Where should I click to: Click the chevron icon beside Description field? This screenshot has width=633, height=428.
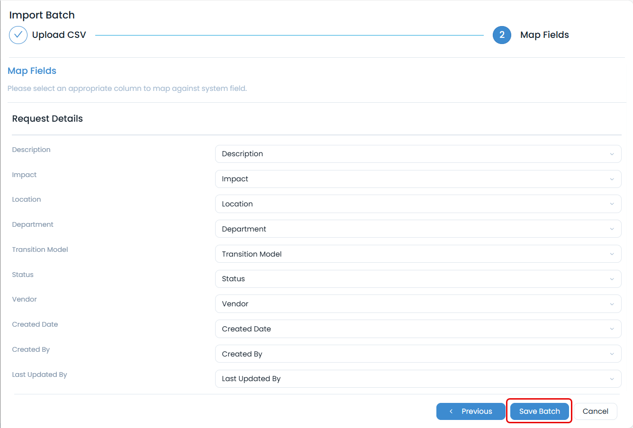[612, 153]
